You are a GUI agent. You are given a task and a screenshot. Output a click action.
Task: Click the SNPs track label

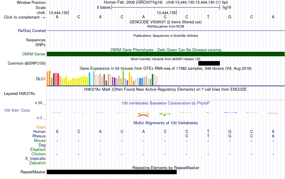tap(40, 45)
